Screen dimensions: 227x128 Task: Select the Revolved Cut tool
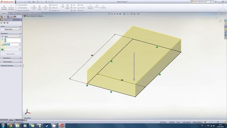pos(45,8)
